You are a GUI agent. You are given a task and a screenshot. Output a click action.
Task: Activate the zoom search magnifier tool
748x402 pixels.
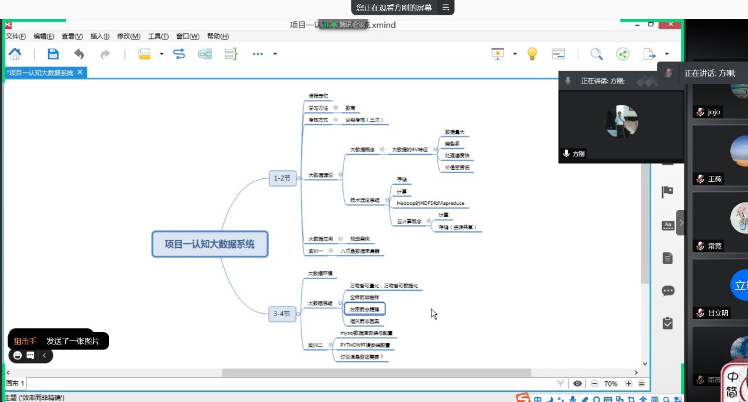(597, 54)
